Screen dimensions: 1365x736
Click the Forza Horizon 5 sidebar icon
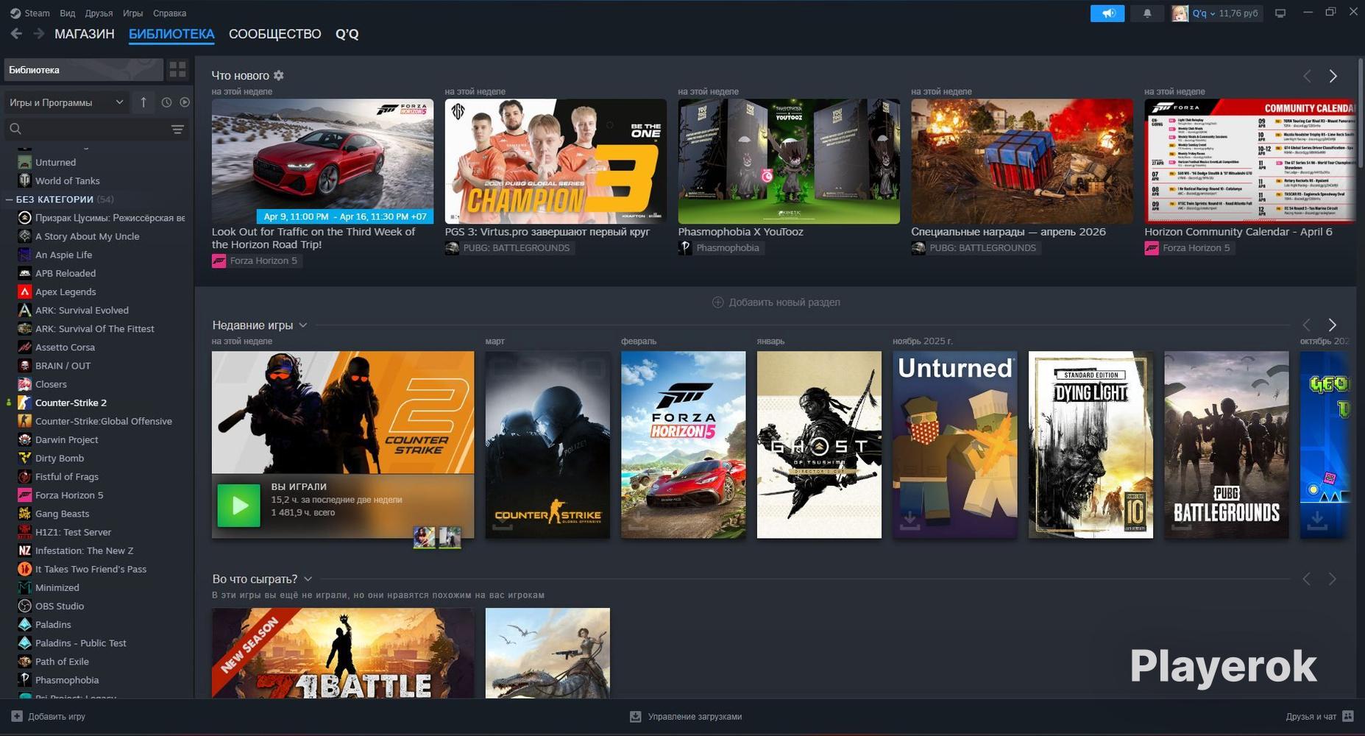[x=24, y=495]
